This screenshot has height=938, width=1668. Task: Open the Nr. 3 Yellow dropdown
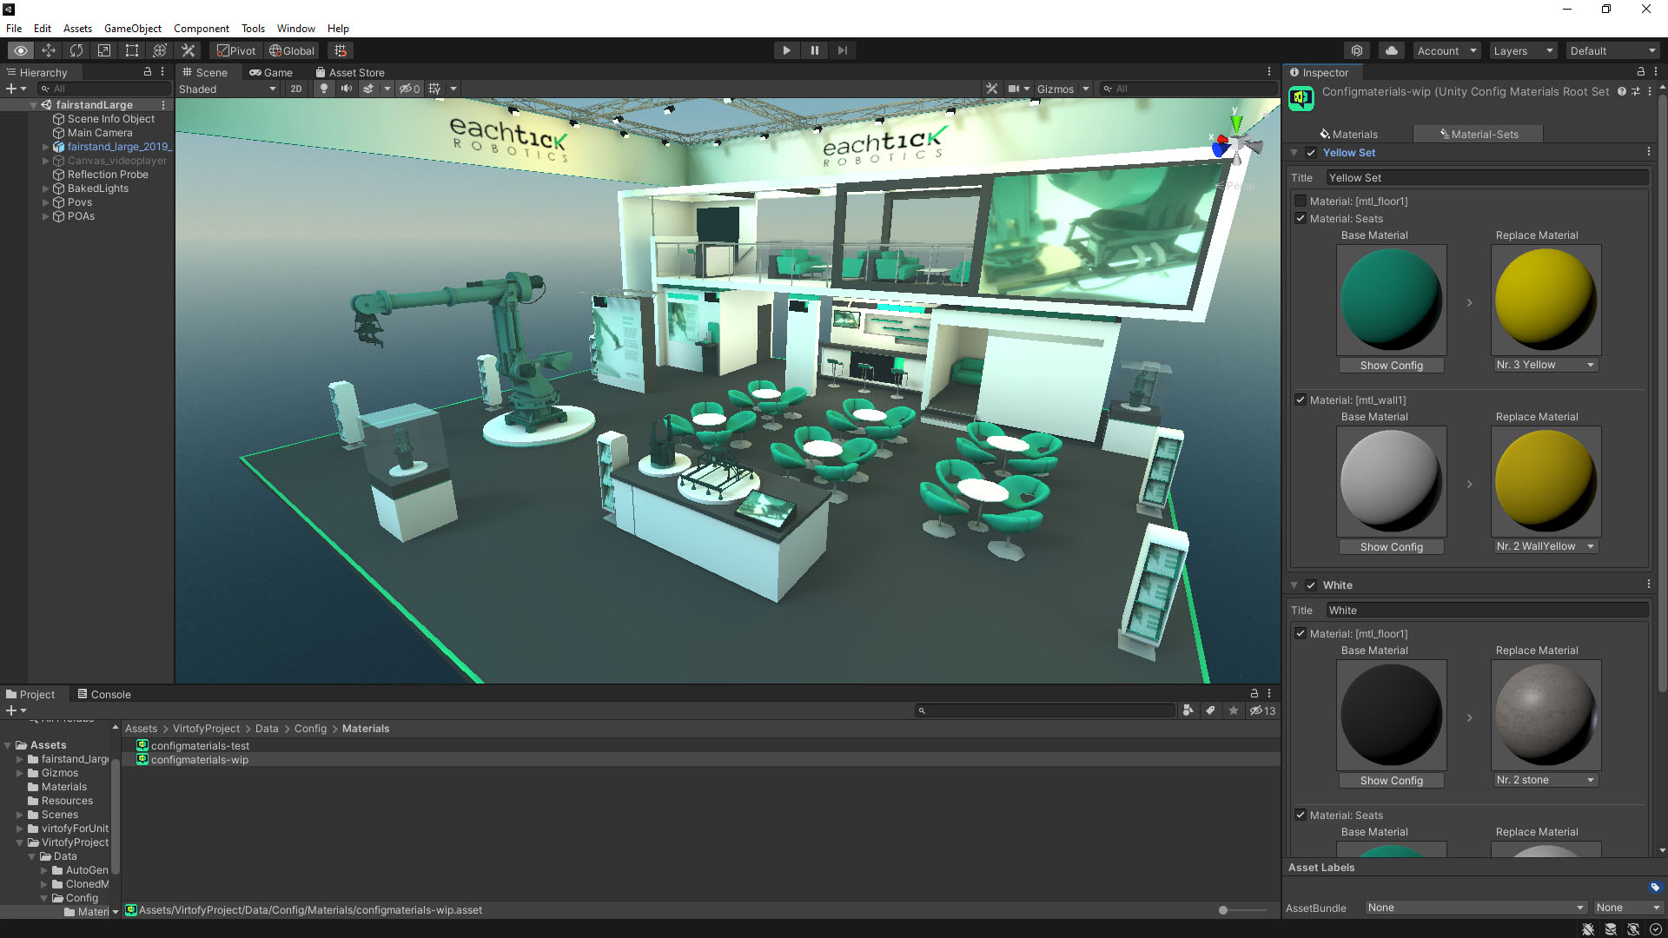pos(1546,365)
